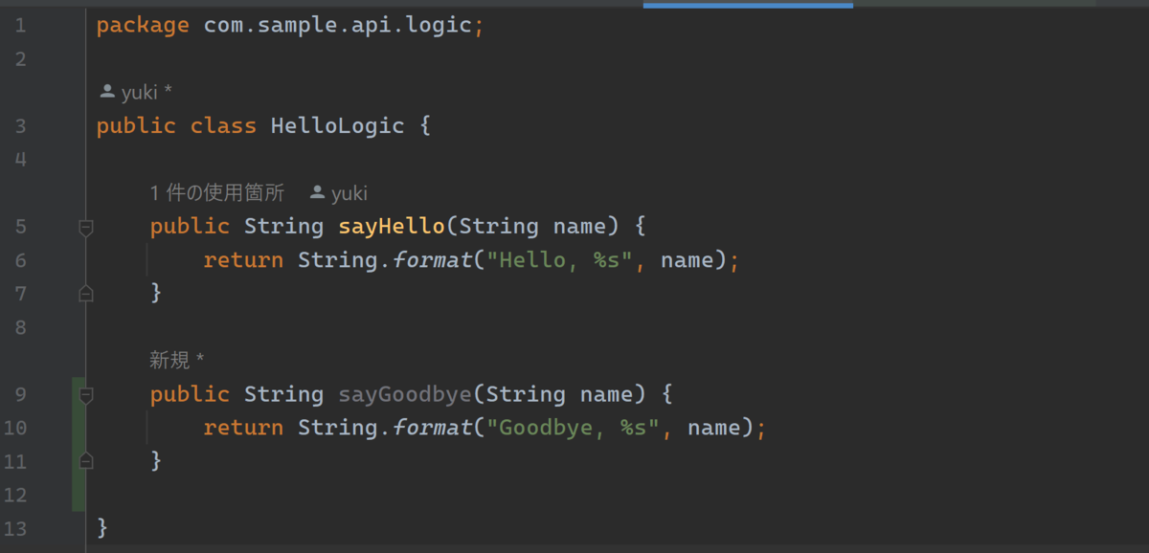The height and width of the screenshot is (553, 1149).
Task: Click the author icon next to "yuki" on sayHello
Action: [317, 192]
